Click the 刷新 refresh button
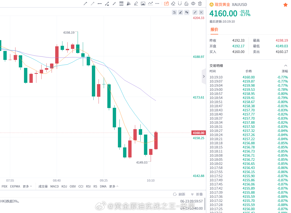Viewport: 291px width, 213px height. pos(179,194)
